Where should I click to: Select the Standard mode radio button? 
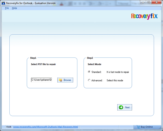pyautogui.click(x=89, y=72)
